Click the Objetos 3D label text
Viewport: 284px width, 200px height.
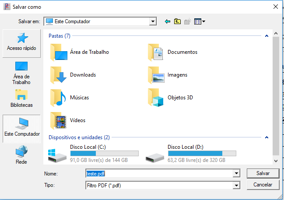[x=180, y=98]
